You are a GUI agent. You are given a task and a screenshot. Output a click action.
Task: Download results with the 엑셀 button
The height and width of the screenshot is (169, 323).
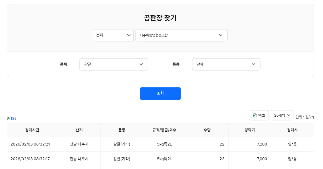tap(259, 115)
